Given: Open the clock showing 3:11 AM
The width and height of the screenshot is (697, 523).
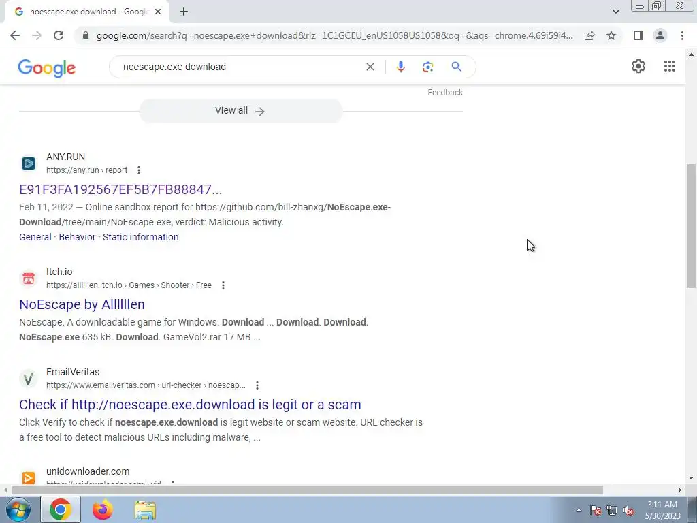Looking at the screenshot, I should coord(662,510).
